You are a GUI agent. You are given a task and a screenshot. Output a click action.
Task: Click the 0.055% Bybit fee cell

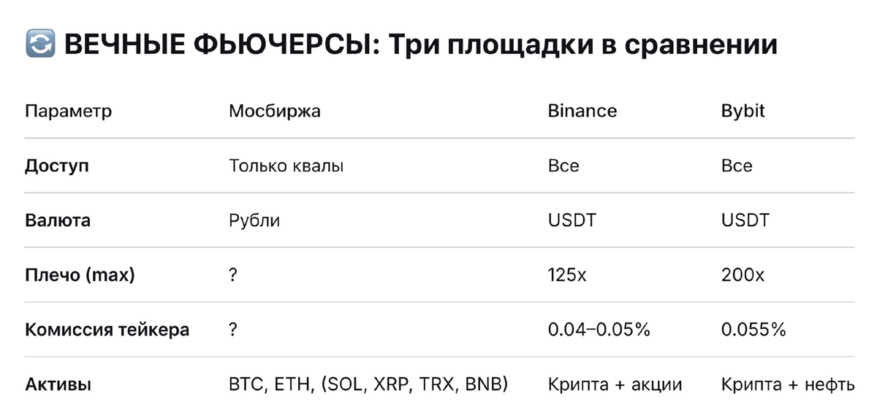pos(753,330)
